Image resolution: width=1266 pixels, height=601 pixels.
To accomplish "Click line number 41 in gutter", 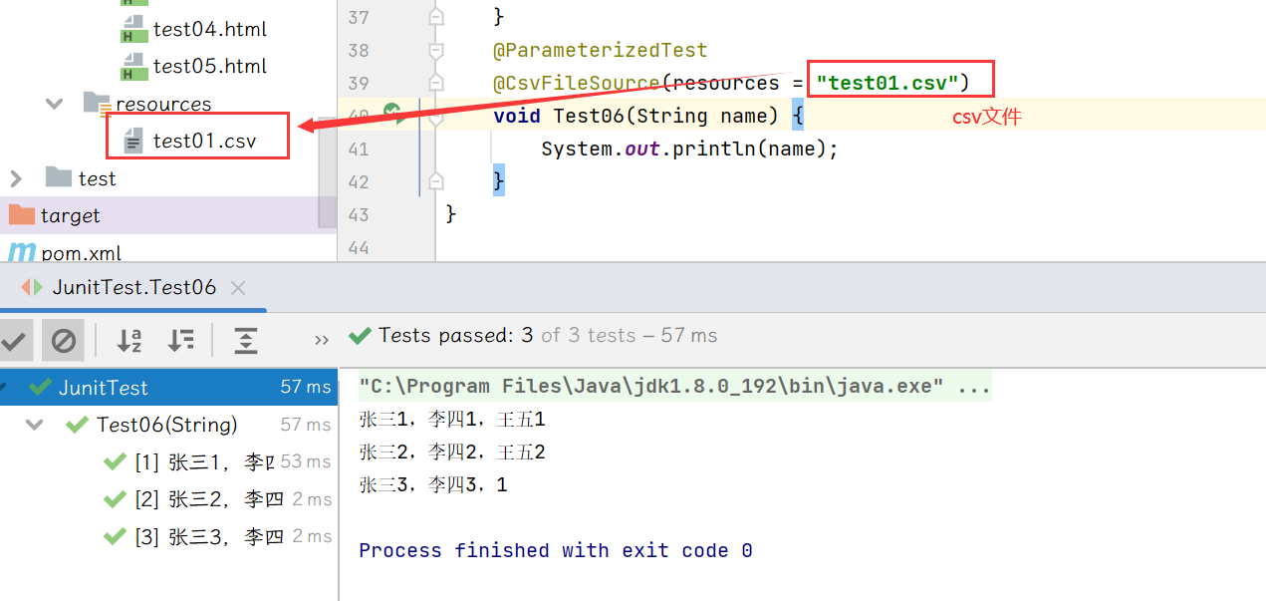I will click(x=358, y=149).
